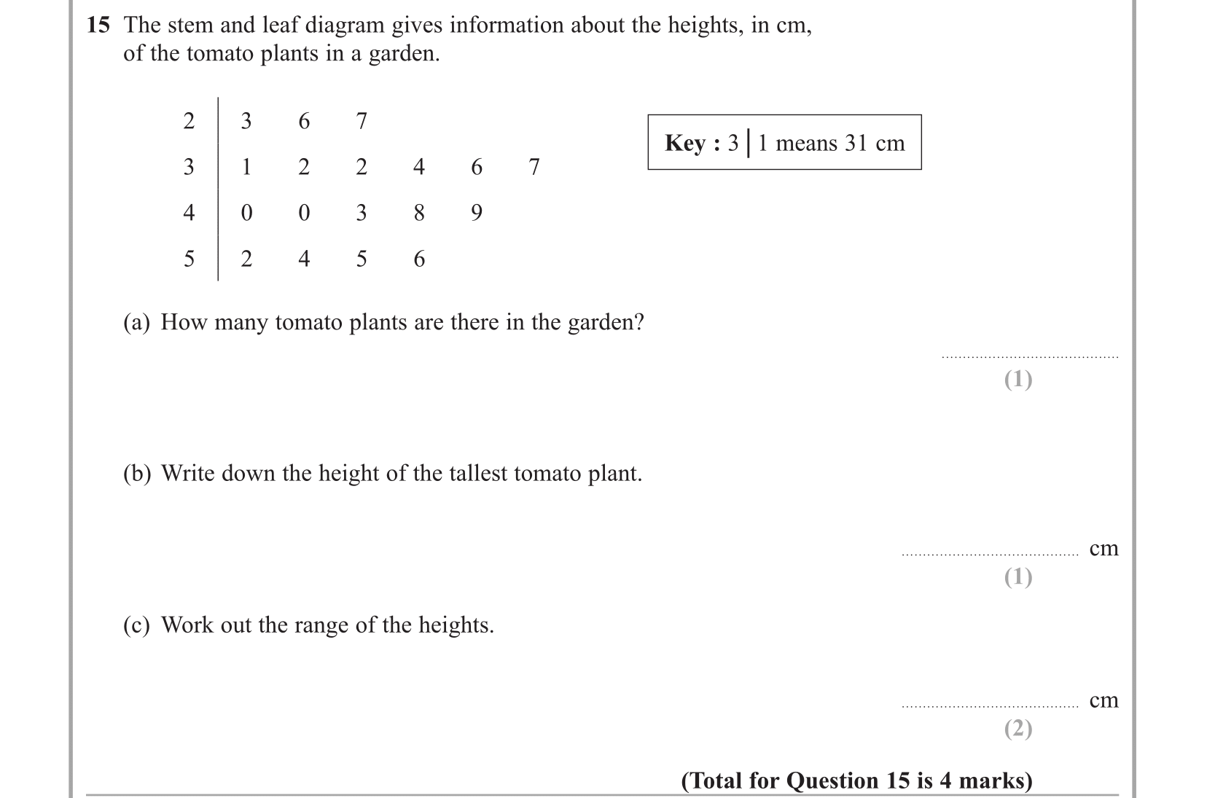The height and width of the screenshot is (798, 1207).
Task: Click stem 5 in the diagram
Action: [x=189, y=259]
